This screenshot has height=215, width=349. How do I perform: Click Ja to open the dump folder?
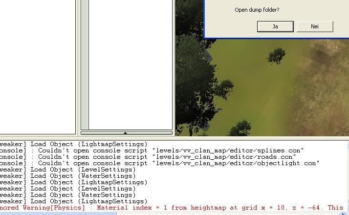click(x=275, y=26)
